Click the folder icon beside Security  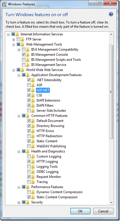pos(27,202)
